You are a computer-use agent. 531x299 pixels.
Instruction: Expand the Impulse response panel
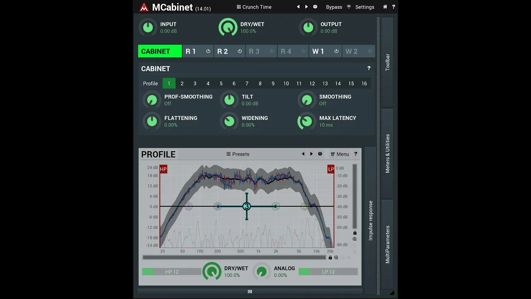tap(370, 220)
